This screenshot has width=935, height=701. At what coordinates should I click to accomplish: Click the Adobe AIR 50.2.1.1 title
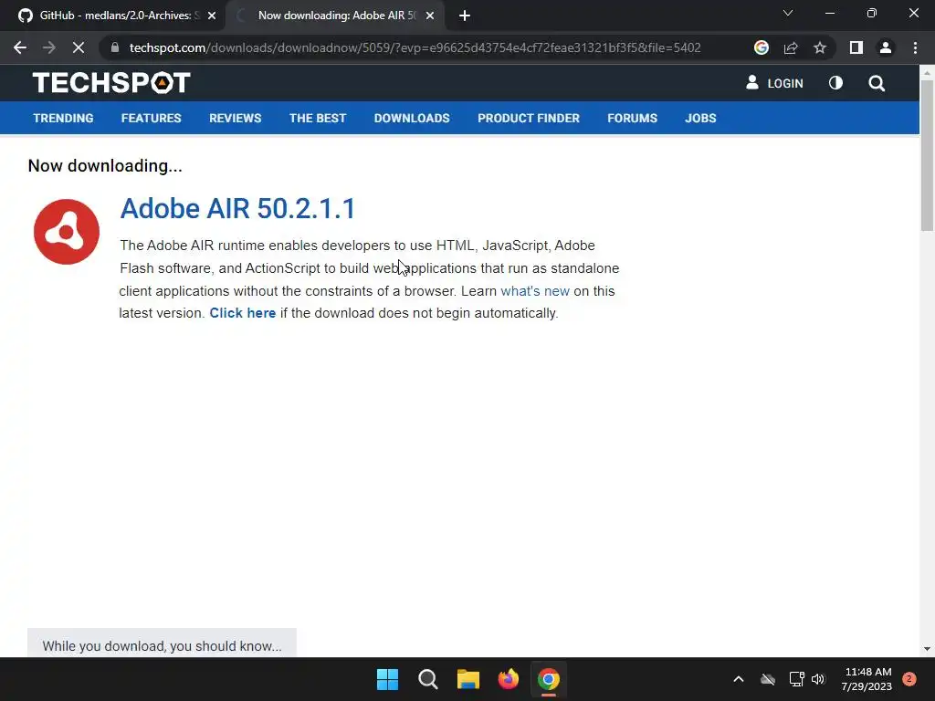pyautogui.click(x=237, y=209)
